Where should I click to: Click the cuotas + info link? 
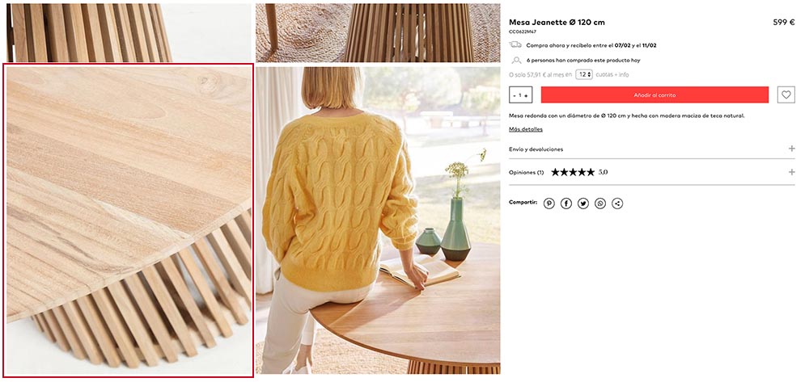coord(612,74)
